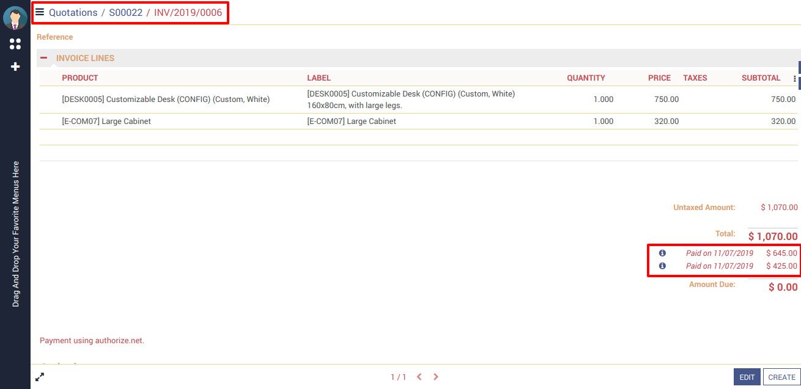Click info icon for $ 425.00 payment

coord(662,266)
